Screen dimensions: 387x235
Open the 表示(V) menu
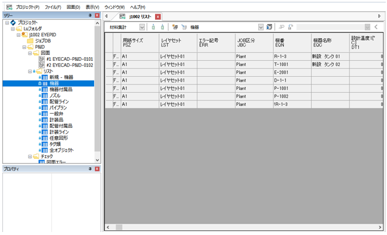[x=92, y=7]
